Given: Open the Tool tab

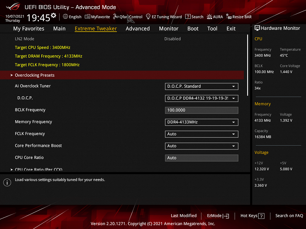Looking at the screenshot, I should (x=212, y=29).
